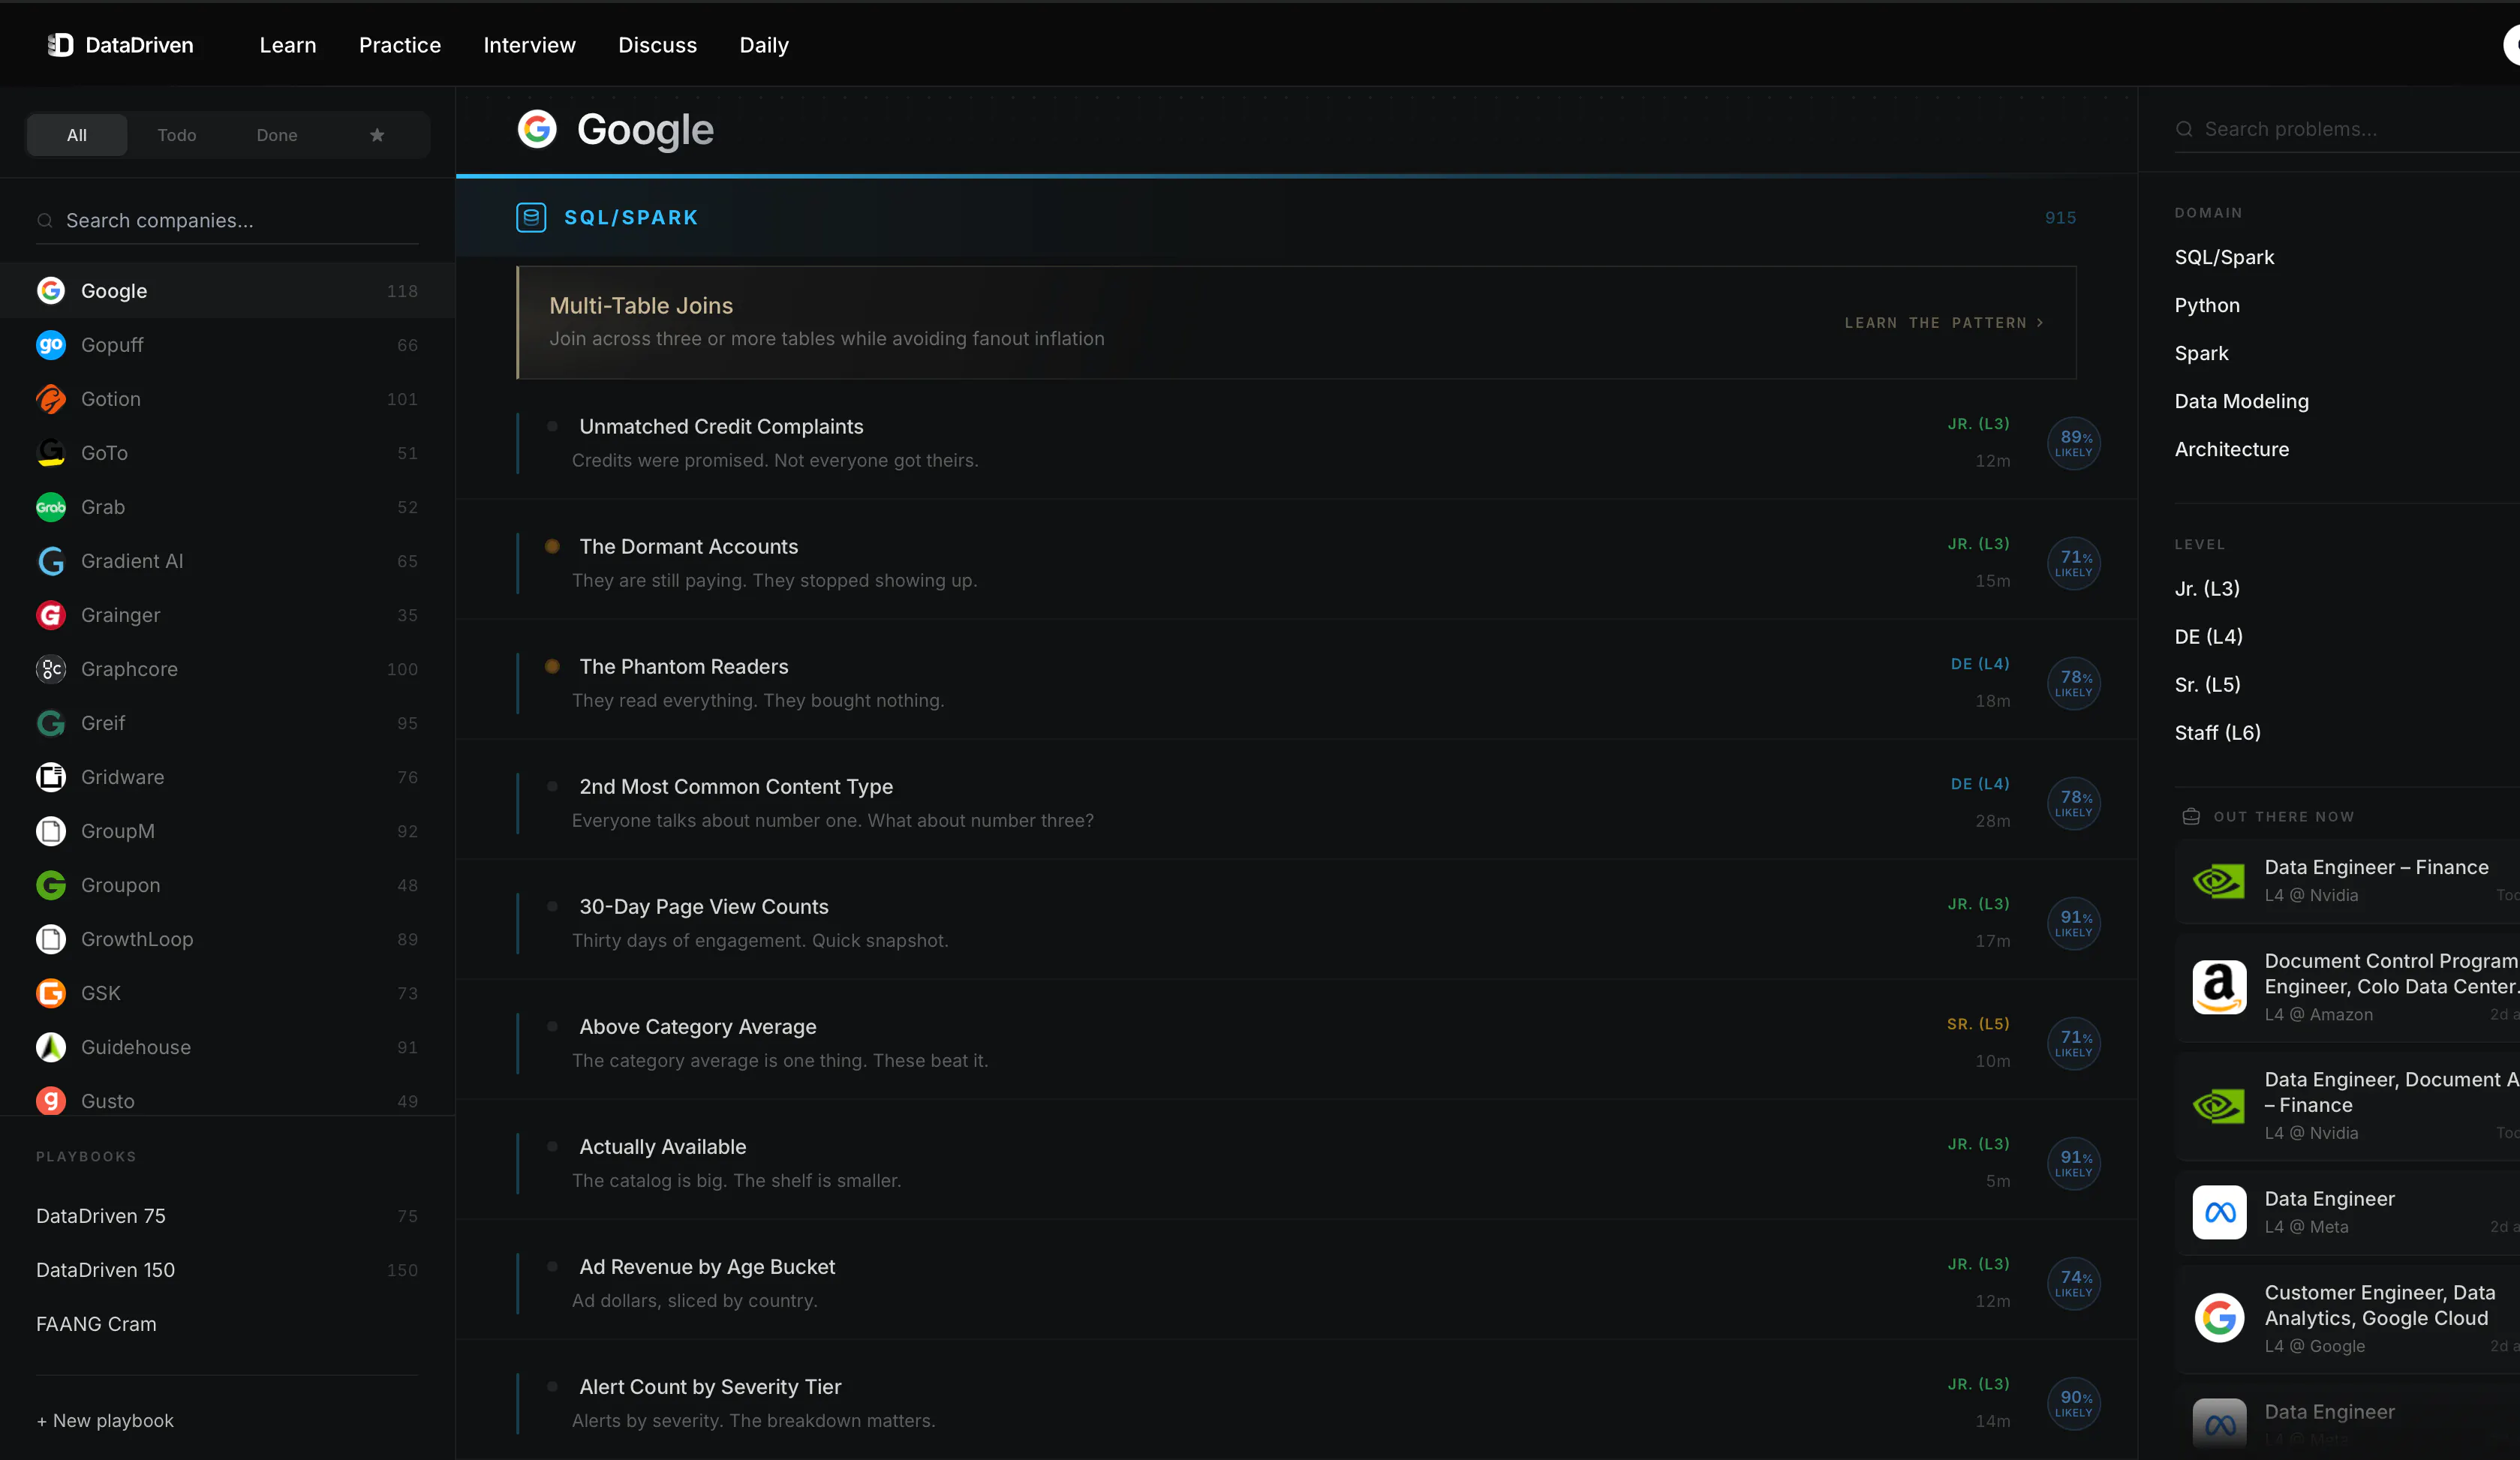Focus the Search problems field
The image size is (2520, 1460).
[2347, 129]
